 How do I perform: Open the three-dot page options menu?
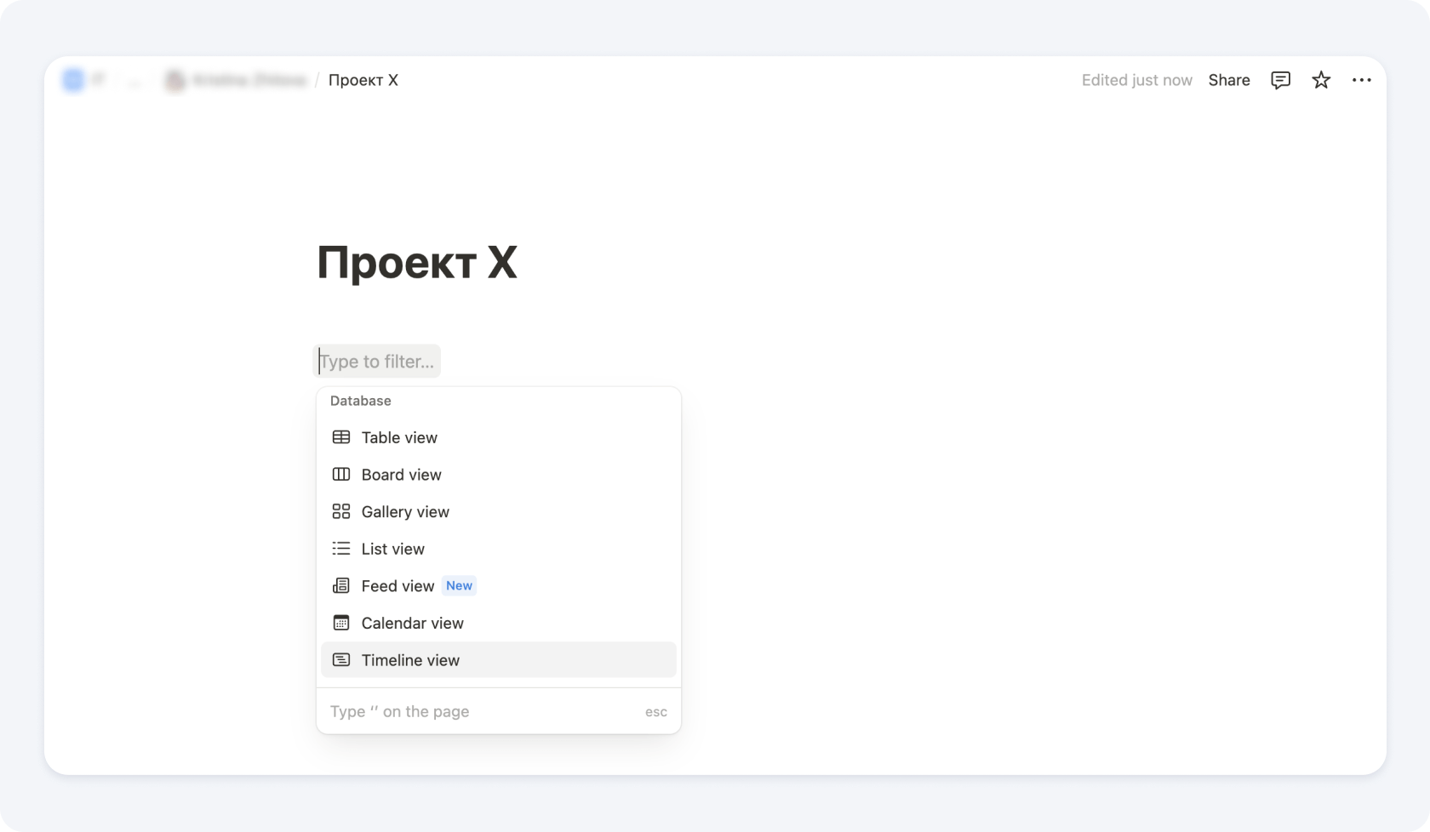point(1361,80)
